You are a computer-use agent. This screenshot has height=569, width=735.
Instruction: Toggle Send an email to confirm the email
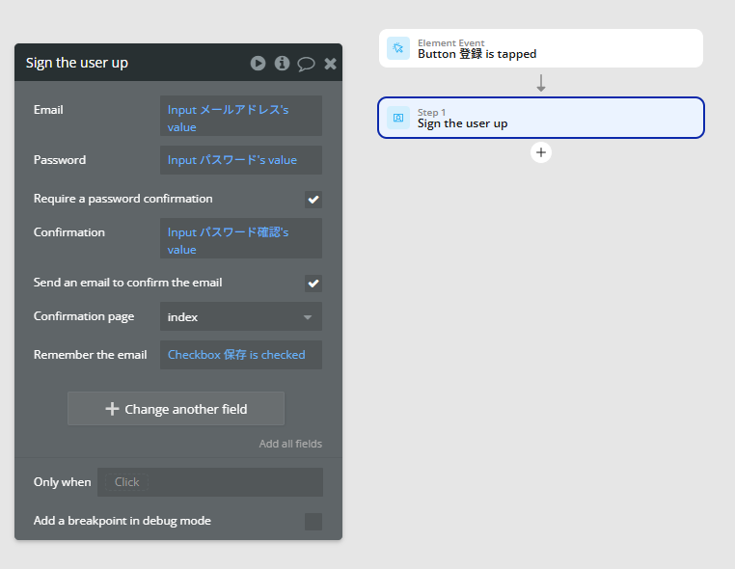coord(313,284)
